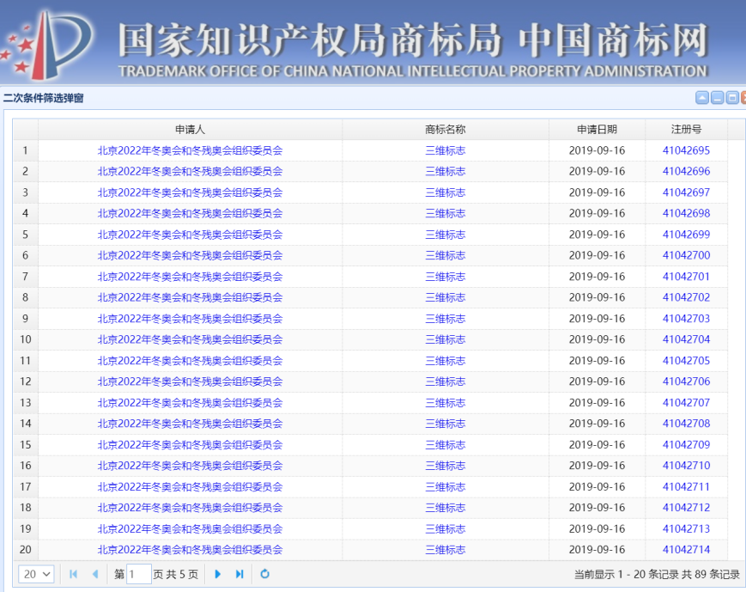Maximize the 二次条件筛选弹窗 window
The height and width of the screenshot is (592, 746).
732,98
